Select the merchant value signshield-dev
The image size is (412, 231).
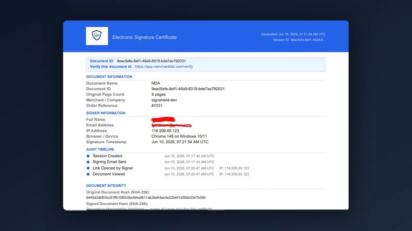tap(164, 100)
